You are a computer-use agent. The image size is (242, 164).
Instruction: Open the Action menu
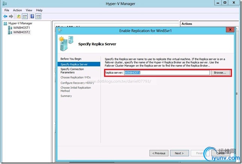(17, 10)
